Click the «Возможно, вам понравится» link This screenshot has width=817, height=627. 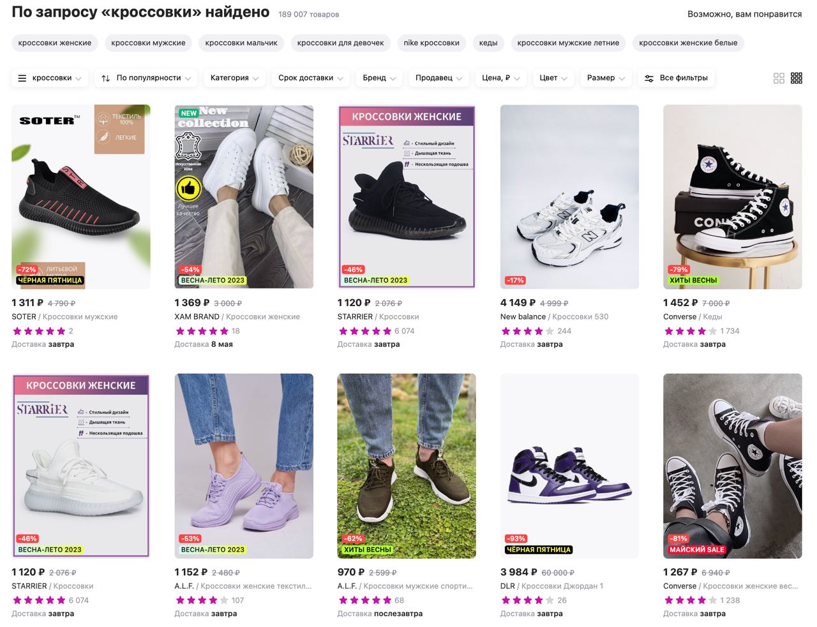pos(744,14)
